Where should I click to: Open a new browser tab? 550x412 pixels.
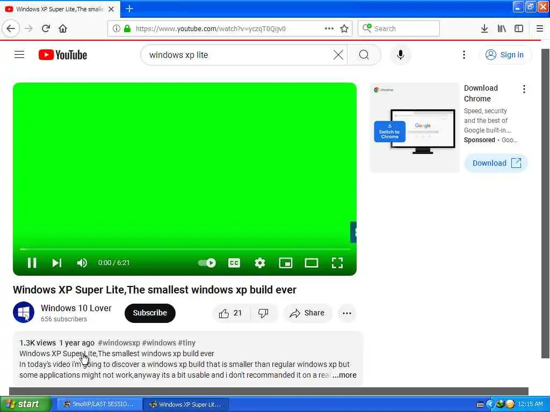pyautogui.click(x=129, y=9)
